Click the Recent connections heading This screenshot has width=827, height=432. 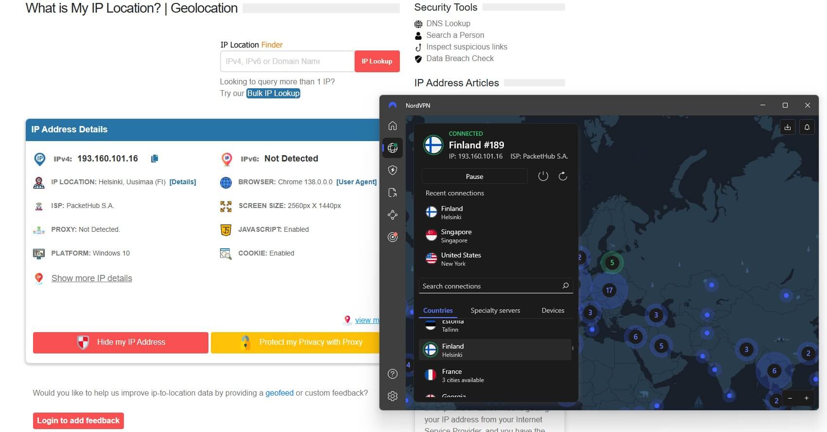(x=455, y=193)
